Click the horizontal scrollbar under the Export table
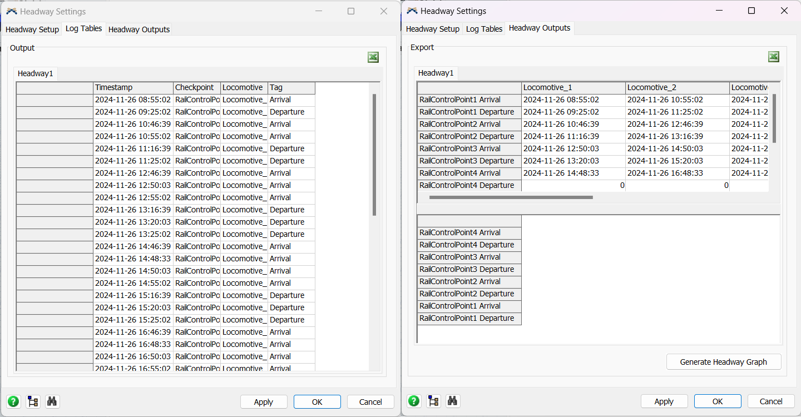The height and width of the screenshot is (417, 801). 511,197
